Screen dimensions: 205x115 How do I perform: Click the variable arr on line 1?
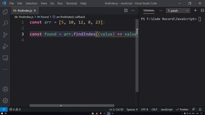[x=48, y=22]
